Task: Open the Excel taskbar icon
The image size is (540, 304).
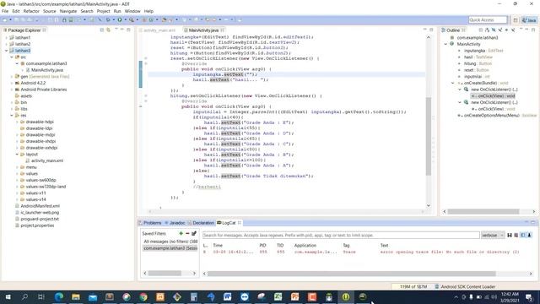Action: point(278,296)
